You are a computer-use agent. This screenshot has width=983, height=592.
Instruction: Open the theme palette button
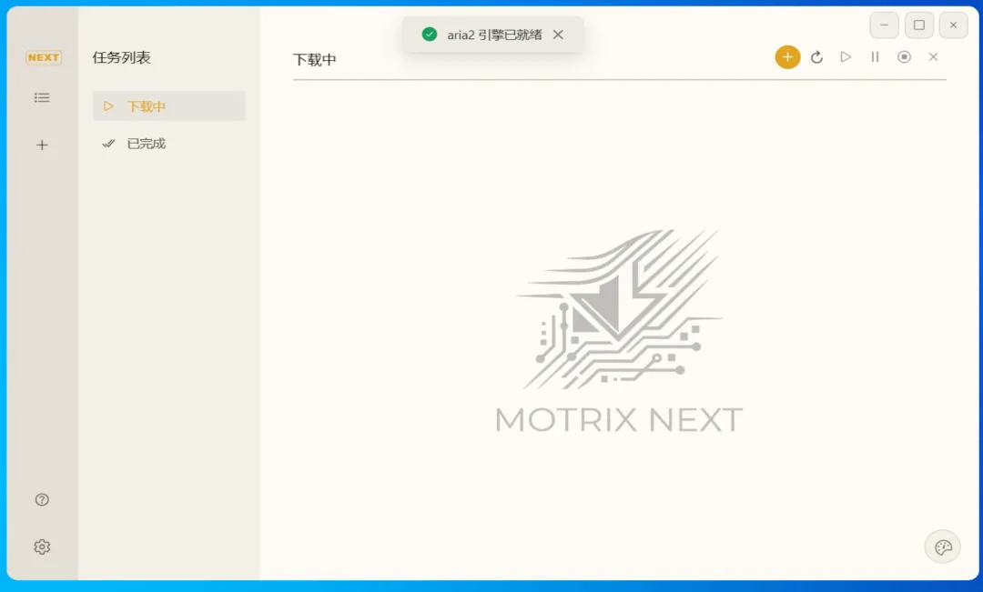click(943, 547)
